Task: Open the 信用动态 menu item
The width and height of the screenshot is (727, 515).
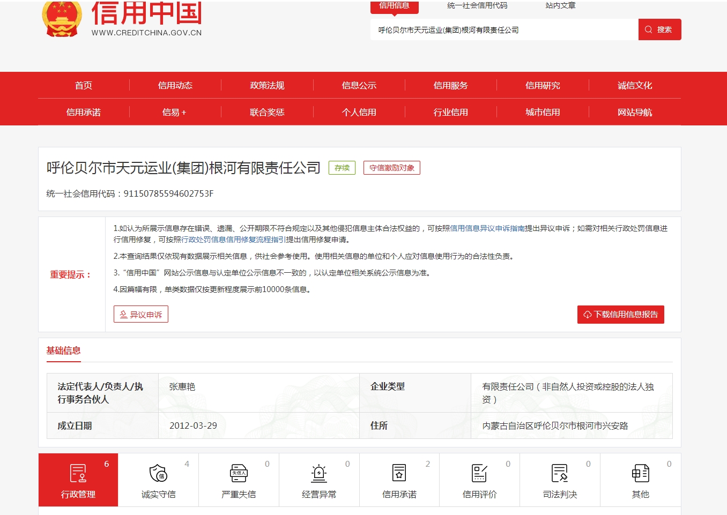Action: tap(175, 85)
